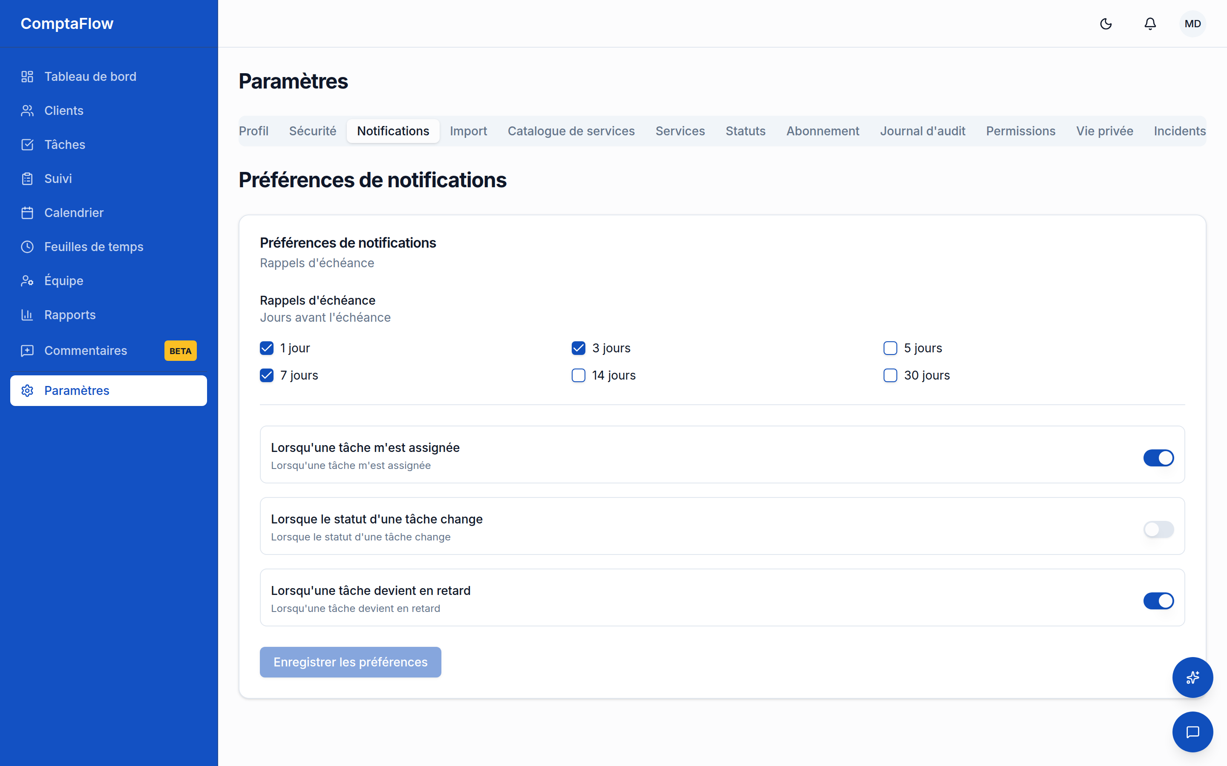Open the Statuts tab
The width and height of the screenshot is (1227, 766).
(x=745, y=131)
